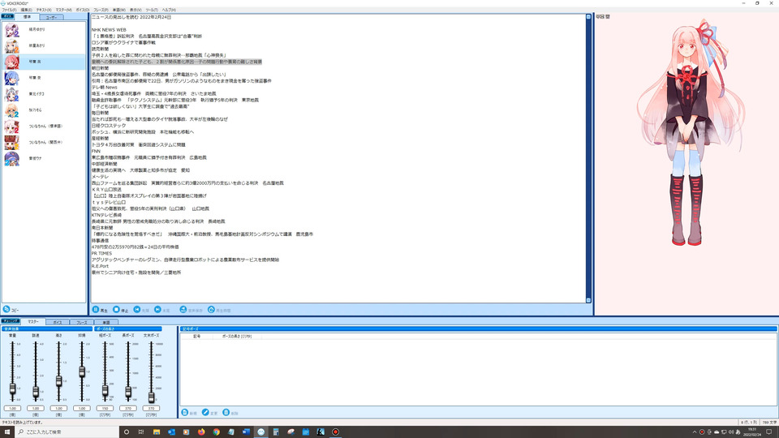
Task: Switch to the 標準 voice list tab
Action: (27, 17)
